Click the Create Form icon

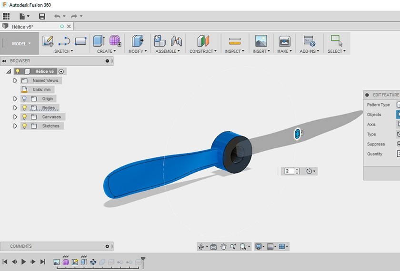coord(115,41)
